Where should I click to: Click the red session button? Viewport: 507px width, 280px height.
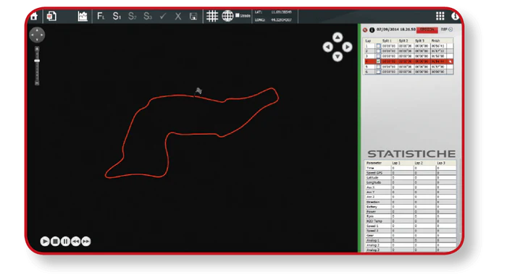coord(427,30)
